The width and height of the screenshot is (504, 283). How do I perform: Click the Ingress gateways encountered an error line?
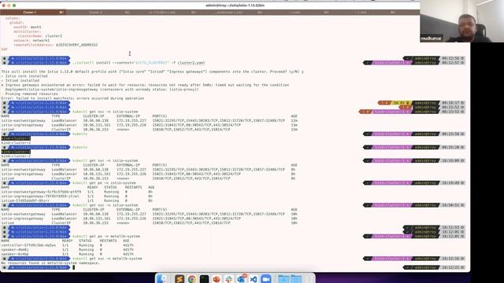point(145,85)
